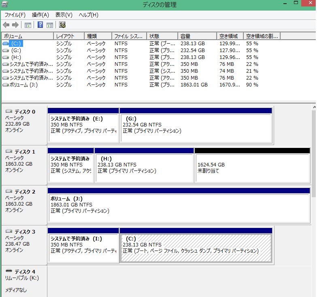This screenshot has height=297, width=317.
Task: Select the (G:) 232.54 GB partition block
Action: pyautogui.click(x=196, y=127)
